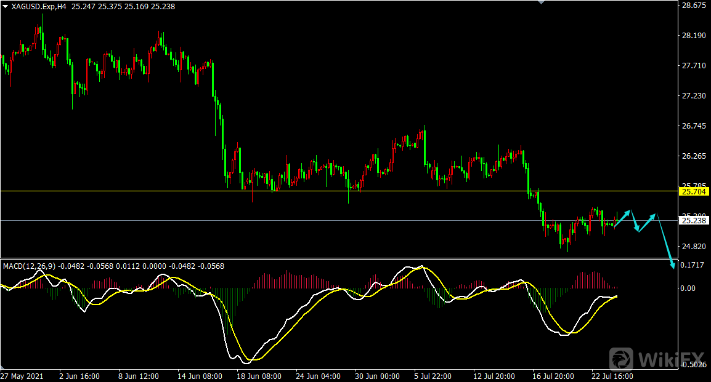
Task: Click the second cyan upward arrow
Action: click(646, 223)
